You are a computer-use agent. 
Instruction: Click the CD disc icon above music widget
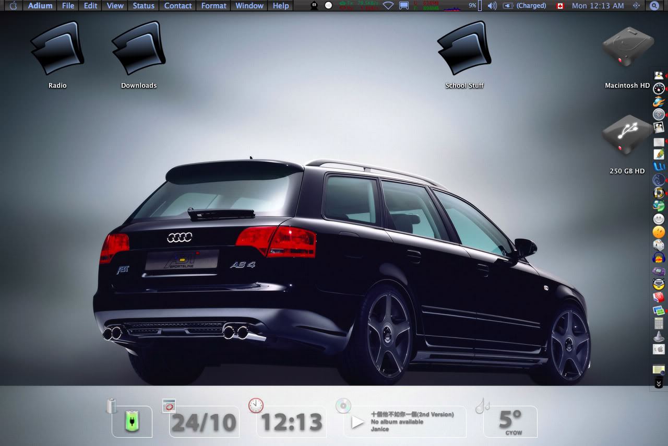point(343,405)
